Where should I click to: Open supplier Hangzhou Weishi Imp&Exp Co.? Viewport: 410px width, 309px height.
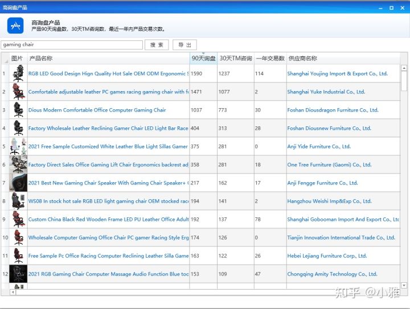(329, 201)
